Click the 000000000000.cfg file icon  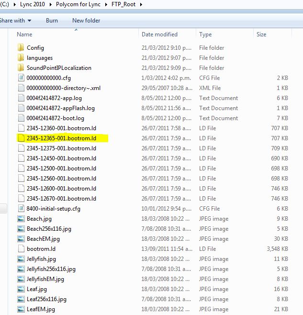point(21,78)
